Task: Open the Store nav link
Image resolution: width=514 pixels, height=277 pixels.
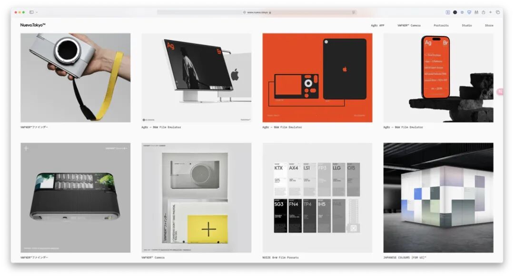Action: coord(489,25)
